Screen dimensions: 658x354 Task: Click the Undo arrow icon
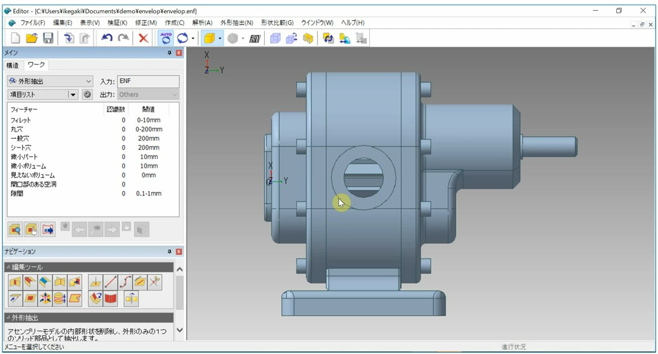(x=107, y=38)
